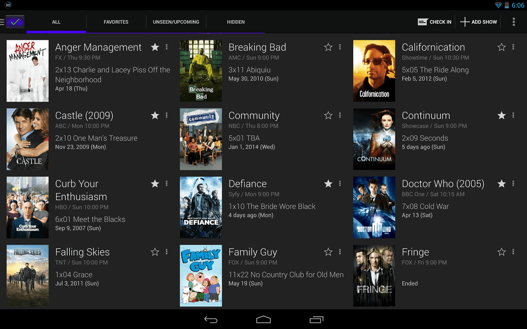Favorite Breaking Bad using its star
This screenshot has width=527, height=329.
(328, 47)
